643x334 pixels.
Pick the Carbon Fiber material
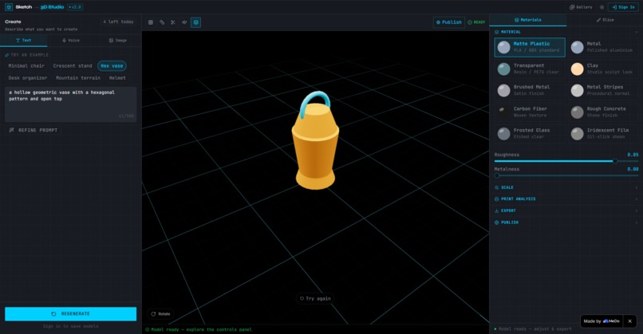530,112
